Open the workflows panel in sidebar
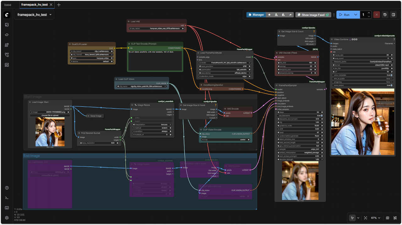 point(7,55)
